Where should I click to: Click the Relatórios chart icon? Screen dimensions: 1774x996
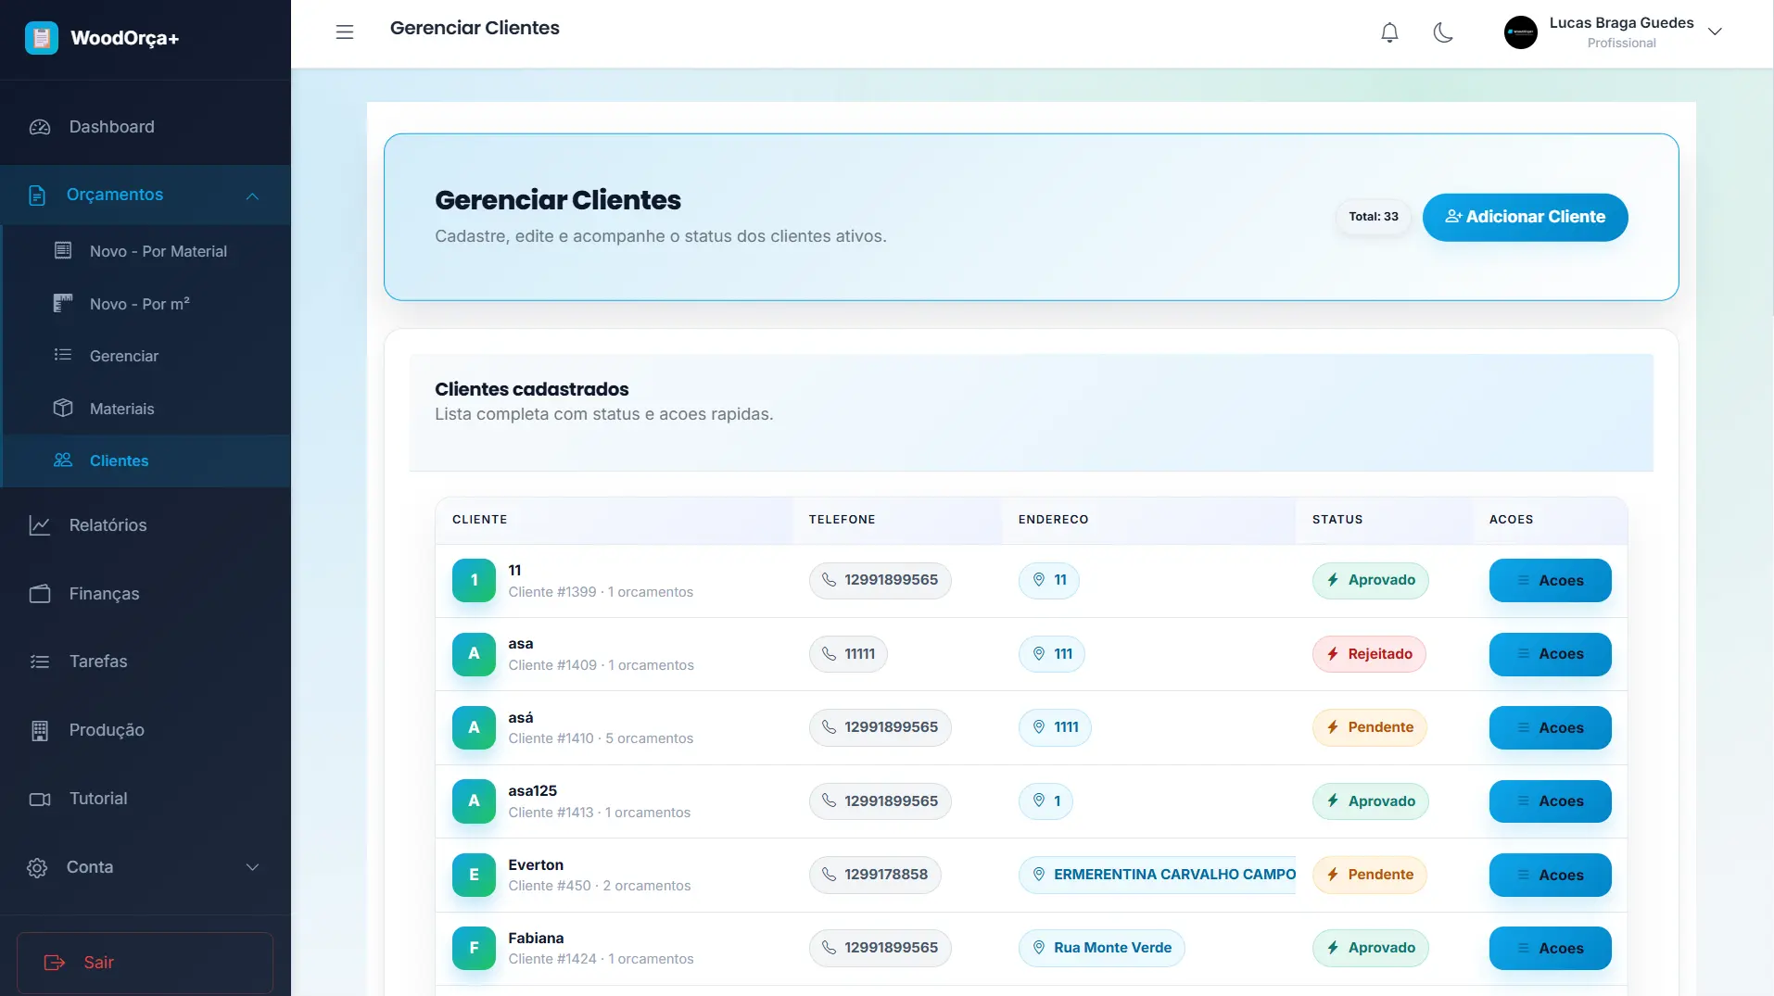(40, 525)
